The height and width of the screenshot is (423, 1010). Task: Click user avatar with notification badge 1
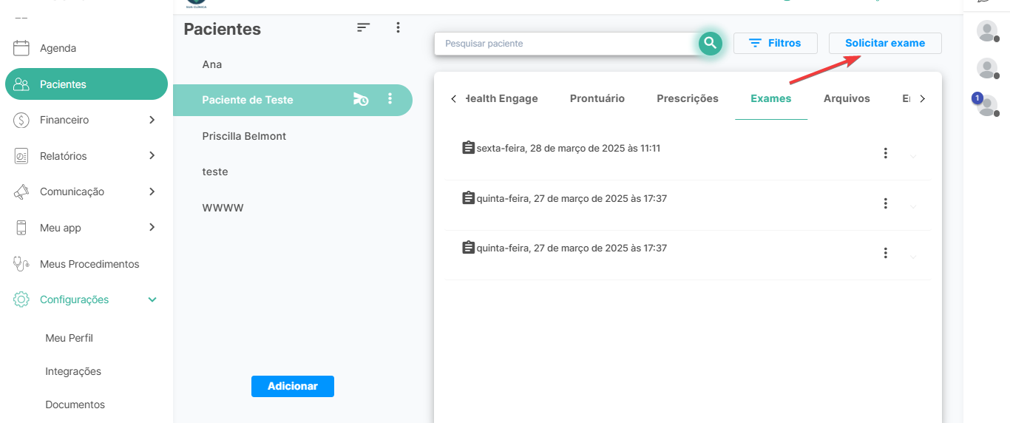[x=986, y=105]
